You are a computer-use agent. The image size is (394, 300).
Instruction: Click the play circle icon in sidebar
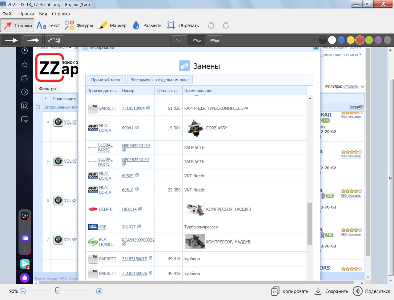click(x=25, y=92)
